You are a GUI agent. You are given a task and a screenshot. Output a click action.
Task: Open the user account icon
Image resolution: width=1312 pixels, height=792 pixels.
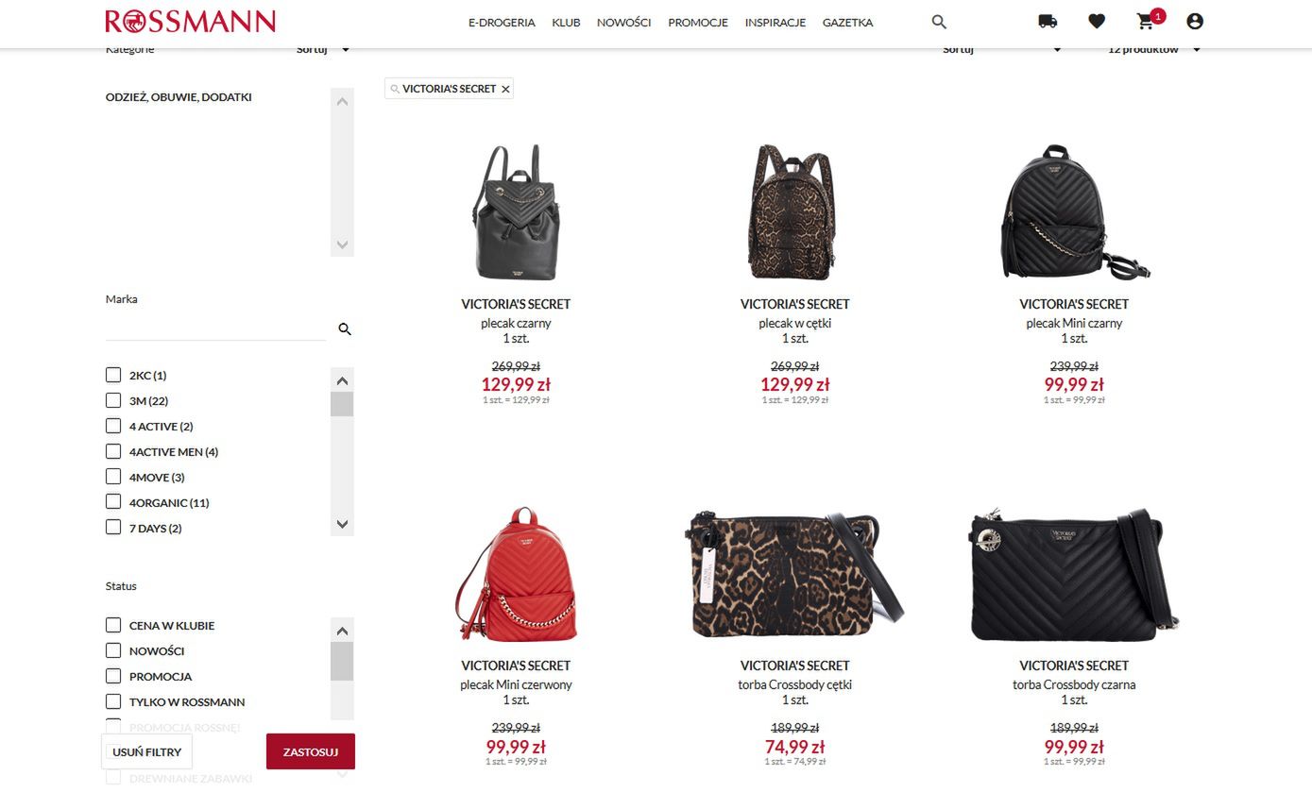pos(1195,22)
